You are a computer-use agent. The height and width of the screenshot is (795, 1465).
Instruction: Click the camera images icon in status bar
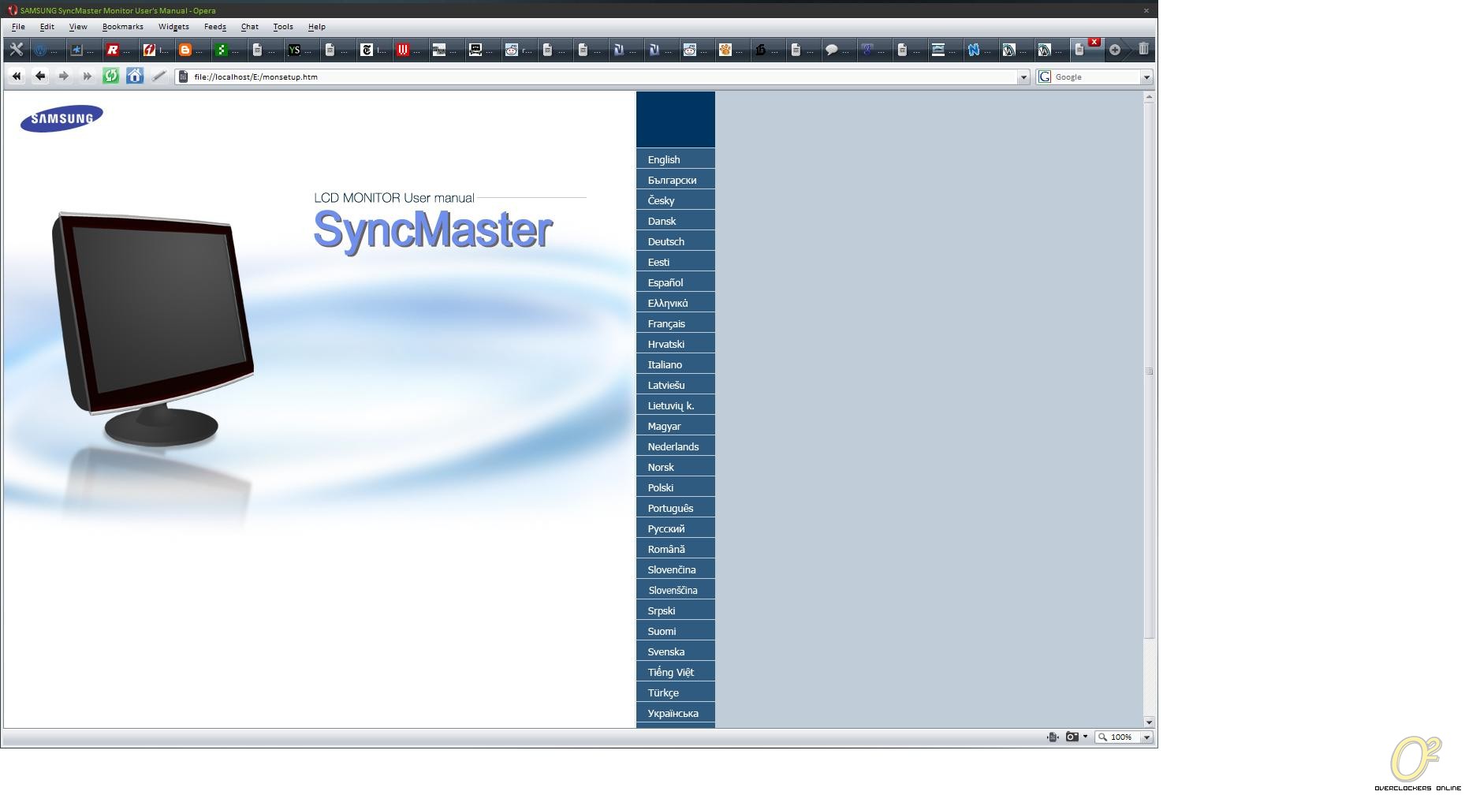pyautogui.click(x=1072, y=737)
